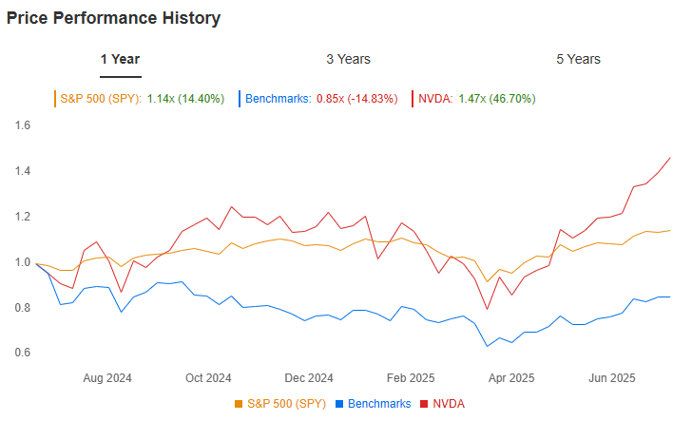Toggle NVDA series via bottom legend label
Viewport: 692px width, 421px height.
pyautogui.click(x=448, y=404)
